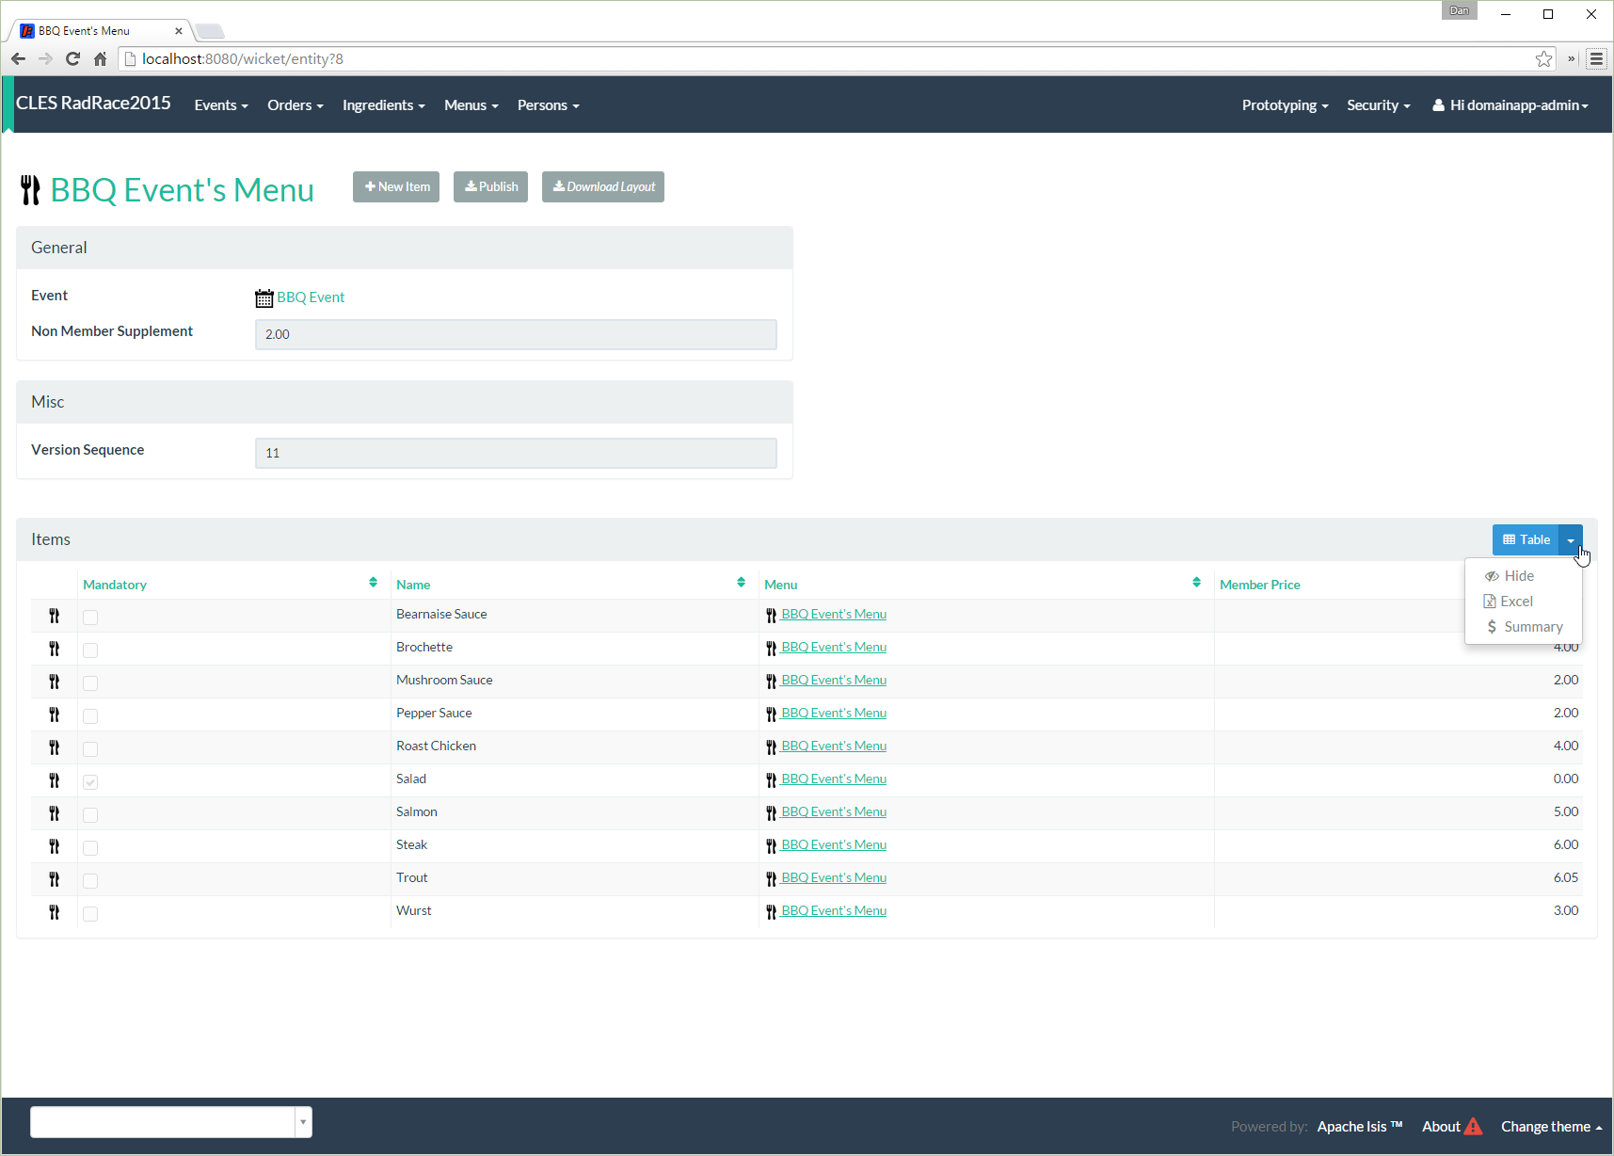This screenshot has width=1614, height=1156.
Task: Open the Steak row item icon
Action: click(55, 846)
